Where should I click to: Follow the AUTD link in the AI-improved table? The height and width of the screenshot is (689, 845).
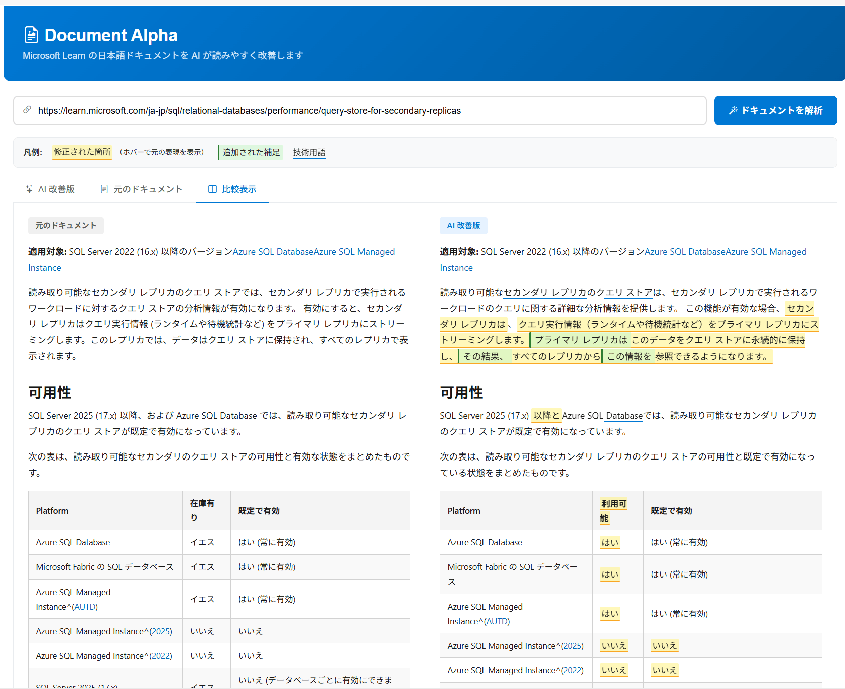497,621
